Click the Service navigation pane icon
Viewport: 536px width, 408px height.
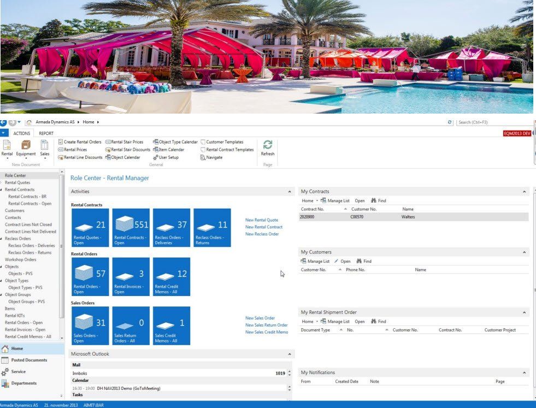pos(5,372)
